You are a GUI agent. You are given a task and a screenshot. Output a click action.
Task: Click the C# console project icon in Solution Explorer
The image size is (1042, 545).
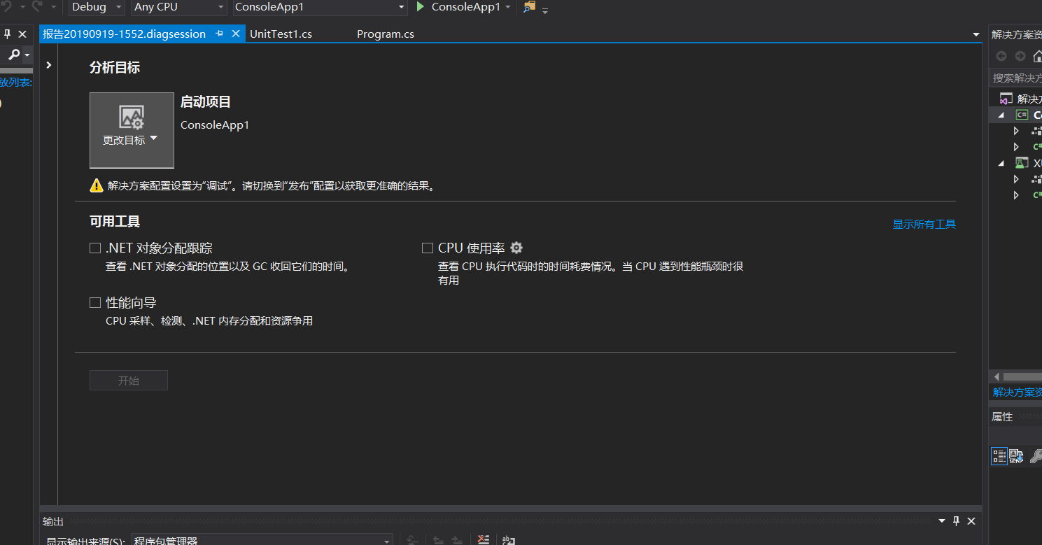tap(1022, 115)
